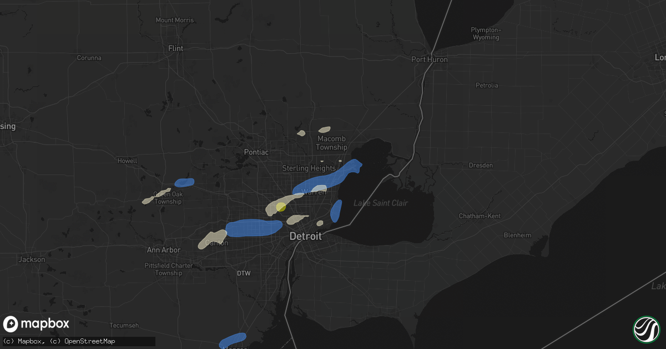The height and width of the screenshot is (349, 666).
Task: Select the blue storm strip beside Lake Saint Clair
Action: (336, 211)
